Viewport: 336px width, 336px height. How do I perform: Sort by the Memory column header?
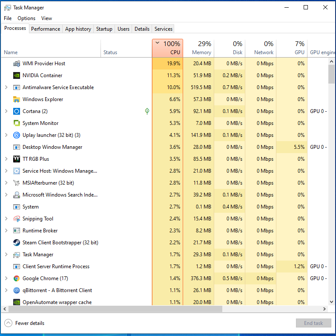(x=198, y=48)
